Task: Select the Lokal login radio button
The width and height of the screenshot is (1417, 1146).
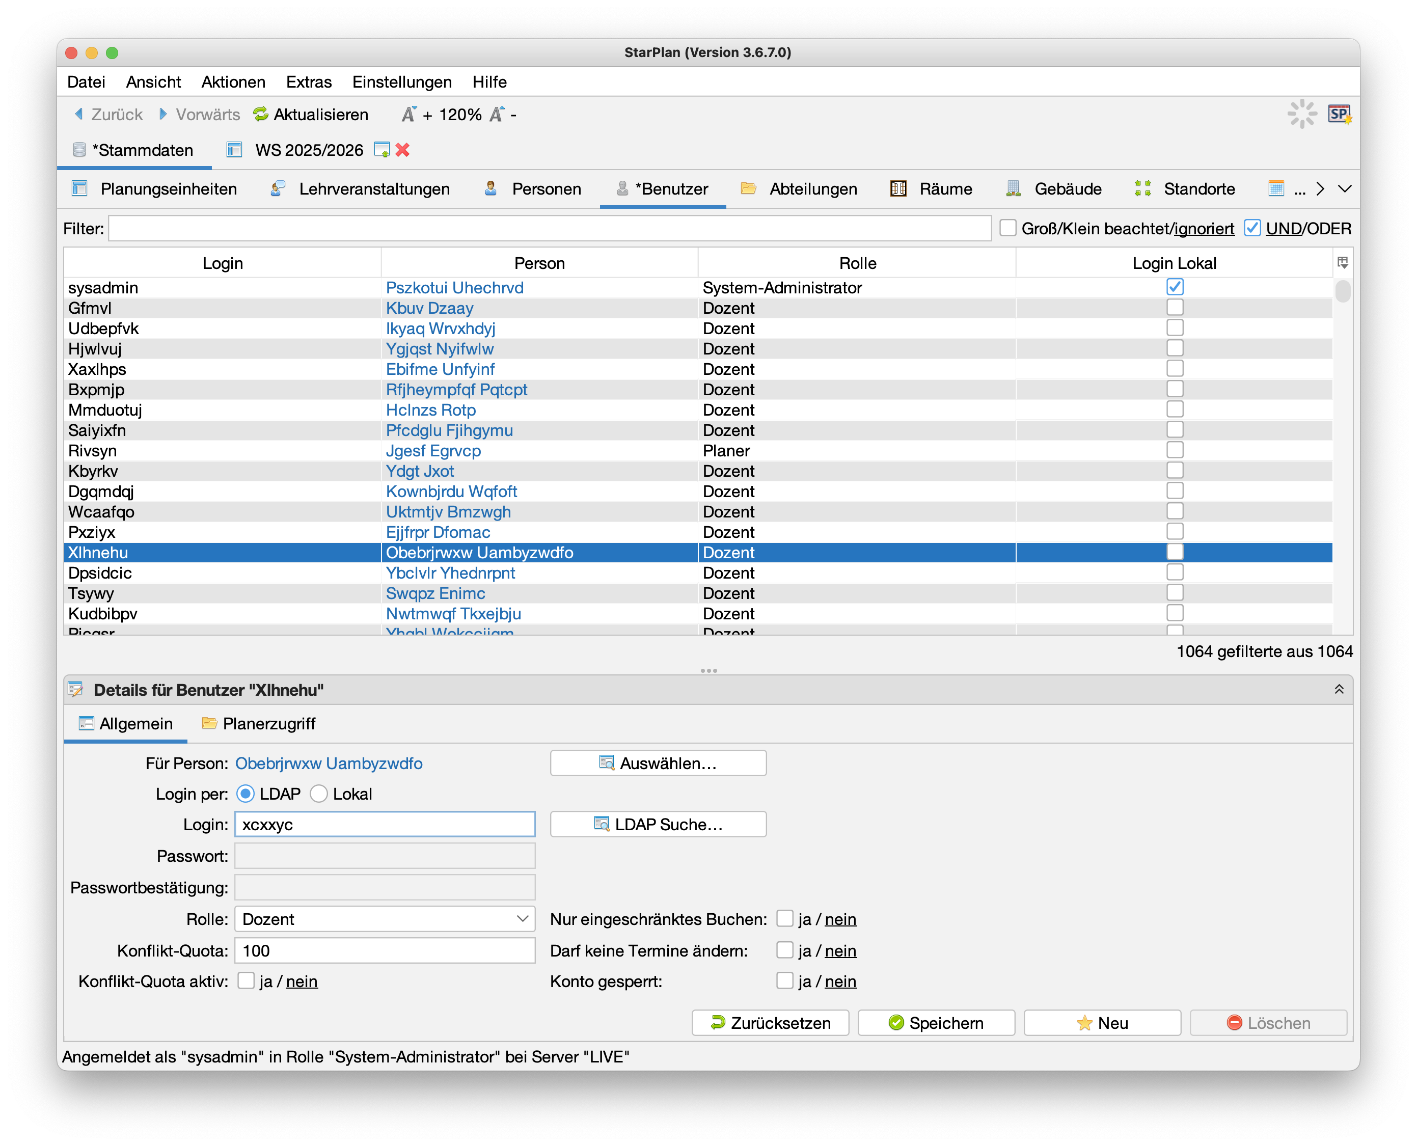Action: point(319,794)
